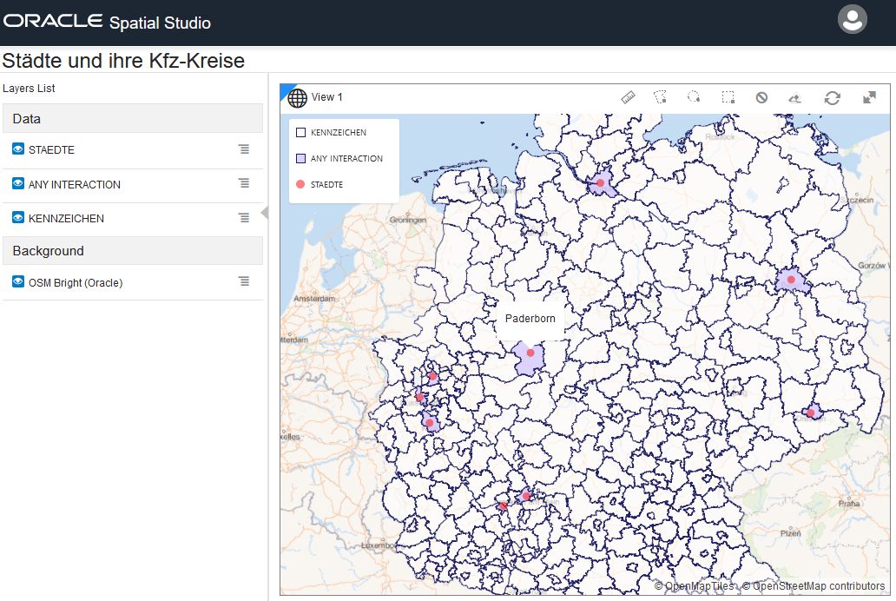Click the Amsterdam map label

click(314, 299)
